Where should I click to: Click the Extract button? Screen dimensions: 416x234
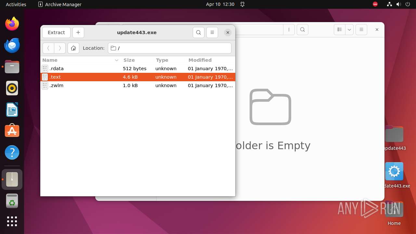coord(56,32)
